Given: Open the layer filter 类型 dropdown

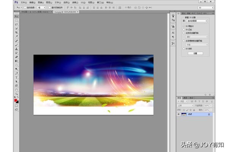Looking at the screenshot, I should point(182,101).
